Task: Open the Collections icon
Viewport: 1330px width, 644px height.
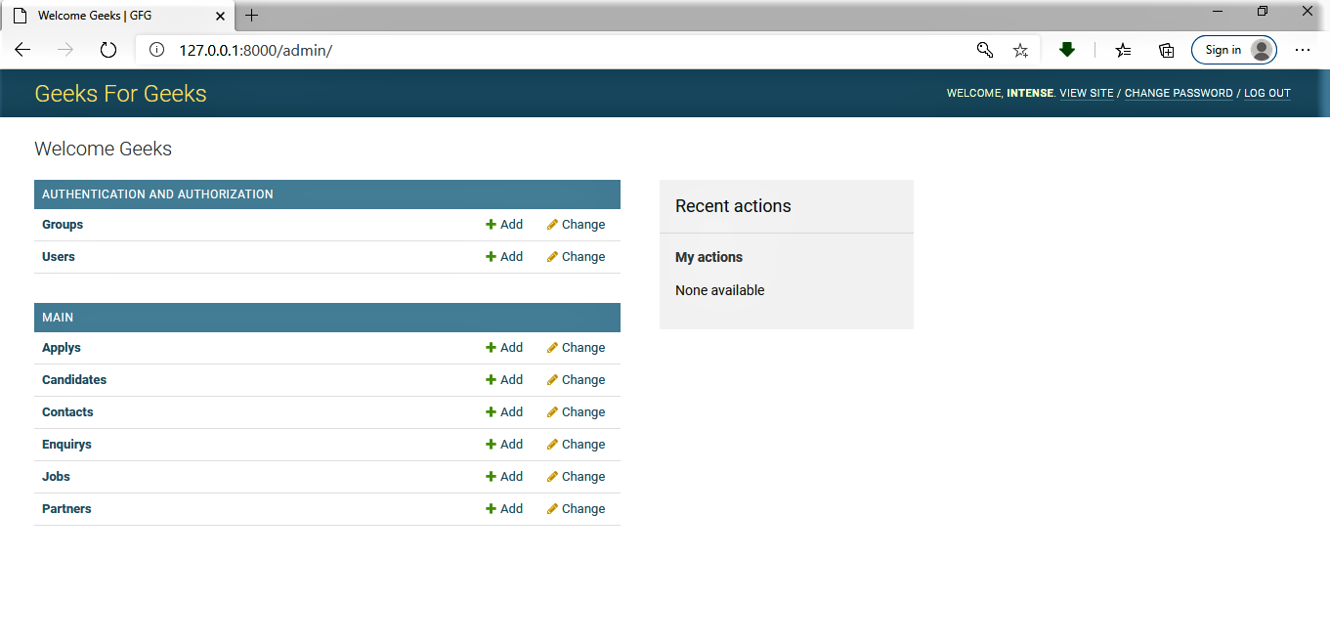Action: click(1166, 50)
